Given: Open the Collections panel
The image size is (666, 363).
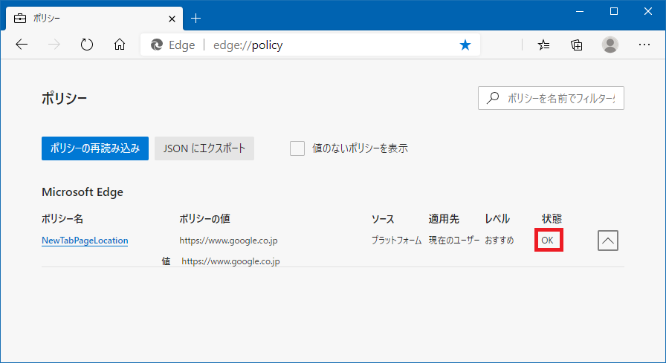Looking at the screenshot, I should [576, 45].
